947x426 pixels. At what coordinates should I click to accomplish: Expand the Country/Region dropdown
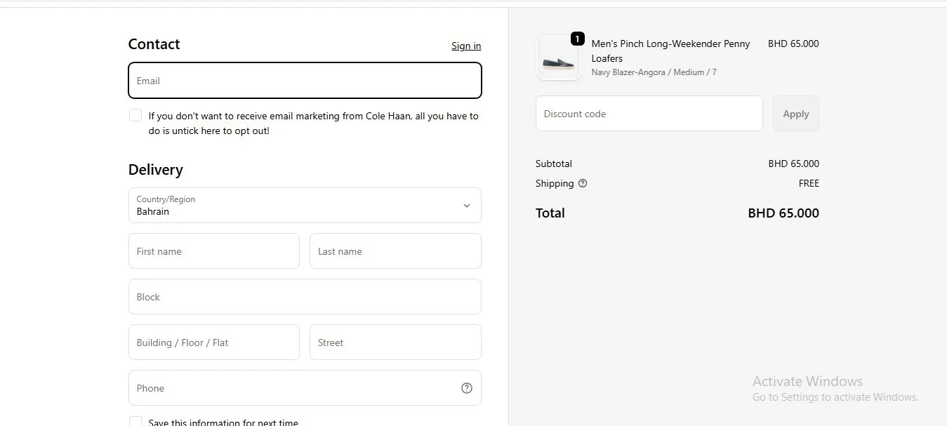305,205
